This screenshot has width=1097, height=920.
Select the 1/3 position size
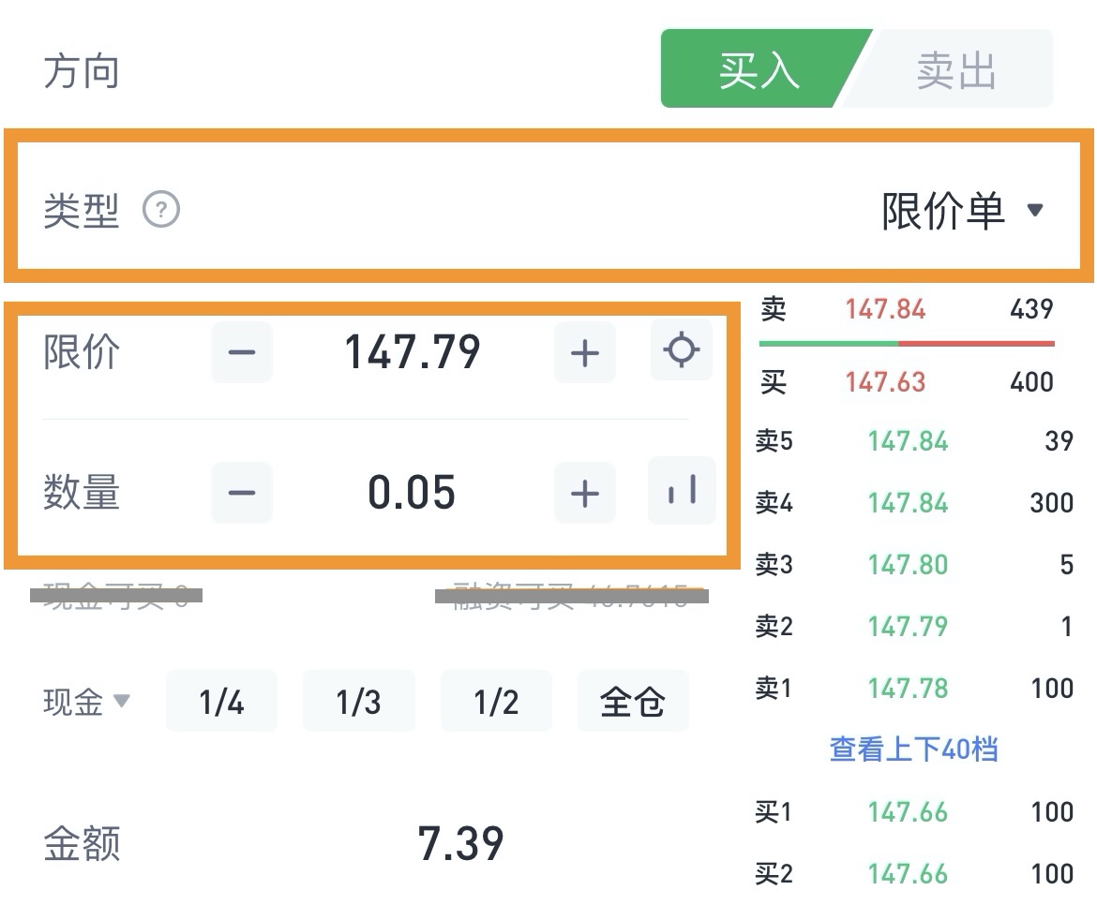(x=358, y=701)
